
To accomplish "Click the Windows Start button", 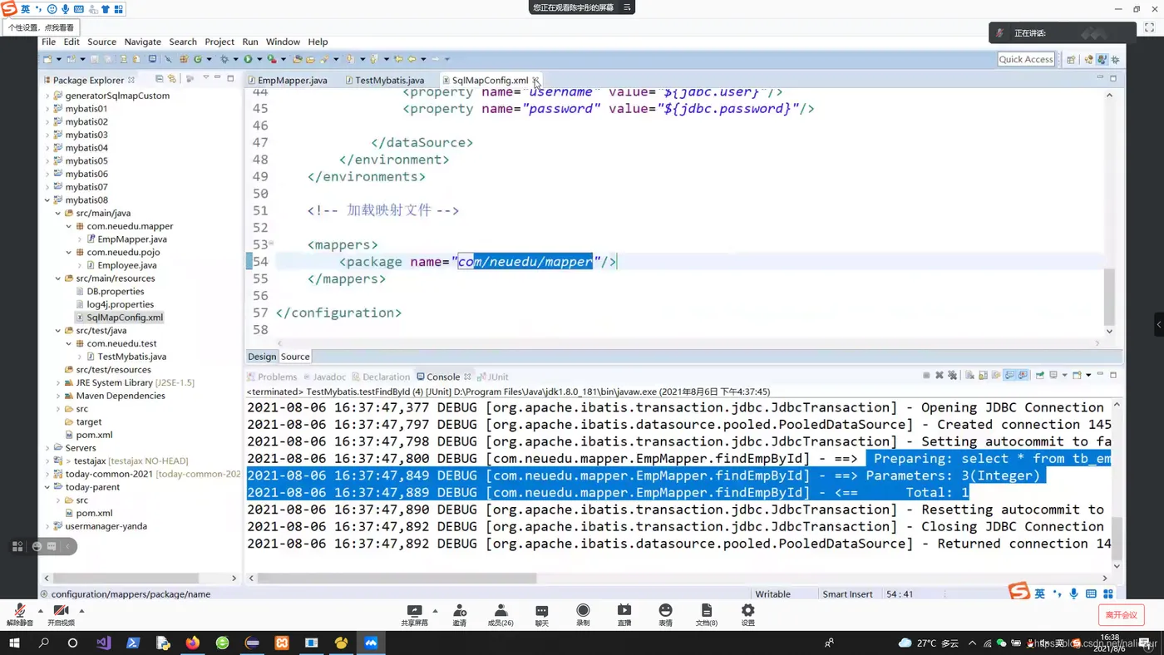I will [x=14, y=643].
